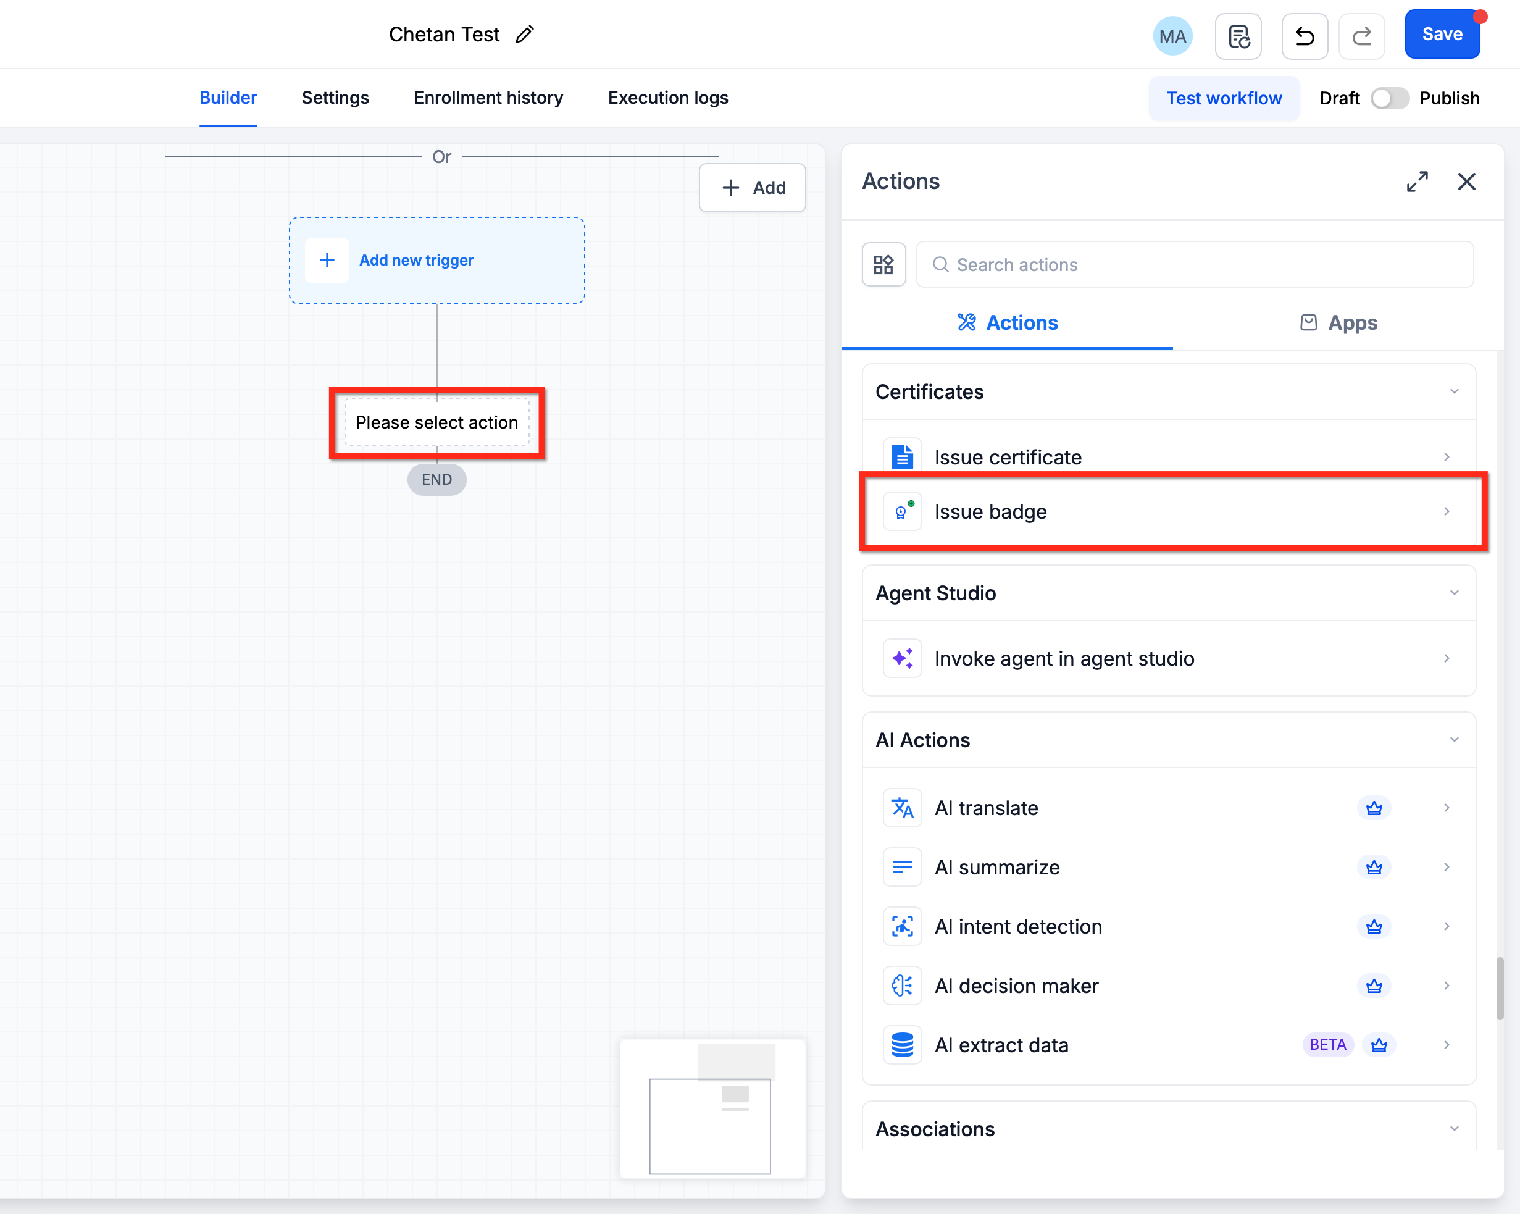Click premium crown on AI summarize
The image size is (1520, 1214).
(x=1374, y=868)
